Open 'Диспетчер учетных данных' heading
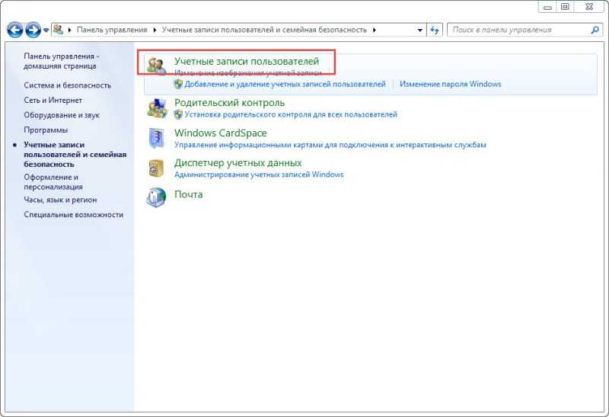Screen dimensions: 609x417 [x=238, y=163]
